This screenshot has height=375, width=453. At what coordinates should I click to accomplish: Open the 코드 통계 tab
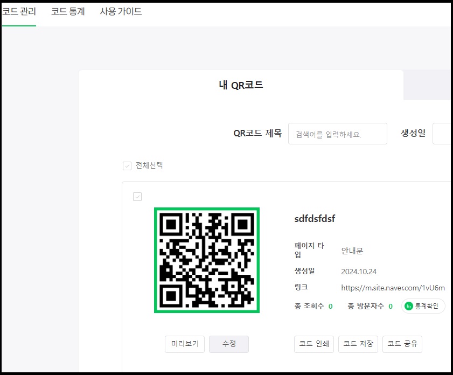click(x=68, y=11)
